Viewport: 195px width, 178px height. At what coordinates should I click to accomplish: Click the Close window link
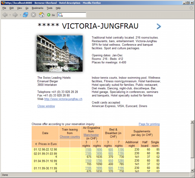click(46, 106)
